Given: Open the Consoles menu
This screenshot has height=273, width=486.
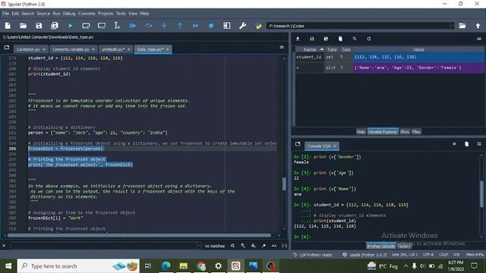Looking at the screenshot, I should (87, 14).
